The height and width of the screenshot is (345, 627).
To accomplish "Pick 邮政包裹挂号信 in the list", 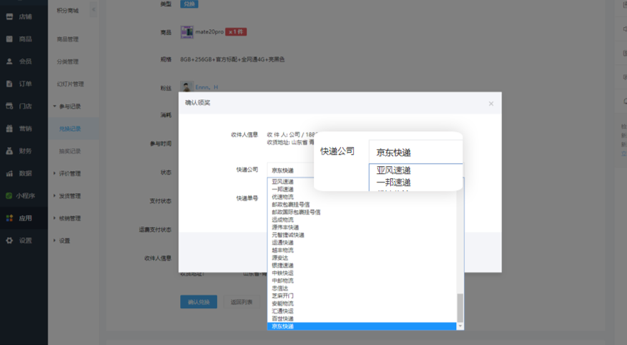I will point(362,204).
